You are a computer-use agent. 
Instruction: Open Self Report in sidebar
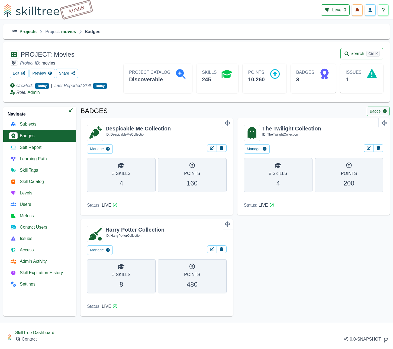(40, 148)
